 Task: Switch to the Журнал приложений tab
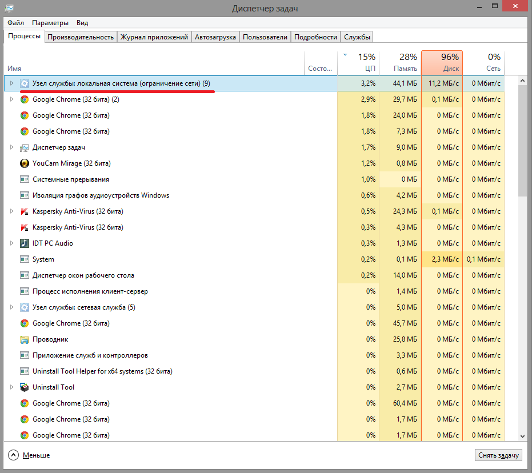[154, 37]
